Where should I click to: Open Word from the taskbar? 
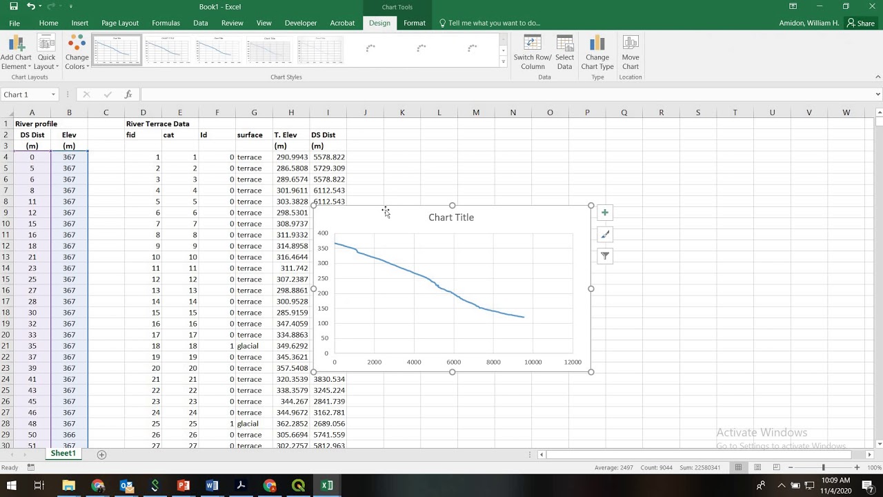pyautogui.click(x=212, y=485)
